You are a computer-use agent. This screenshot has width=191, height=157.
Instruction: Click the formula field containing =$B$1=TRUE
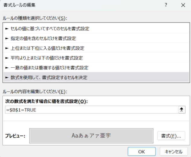point(90,110)
